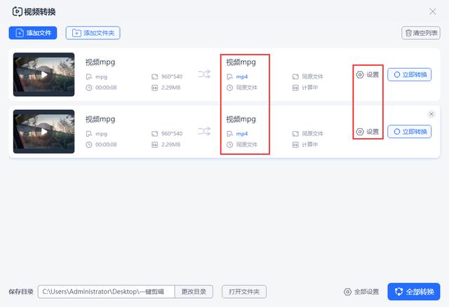Click the shuffle convert arrows in first row
The height and width of the screenshot is (307, 449).
(204, 74)
